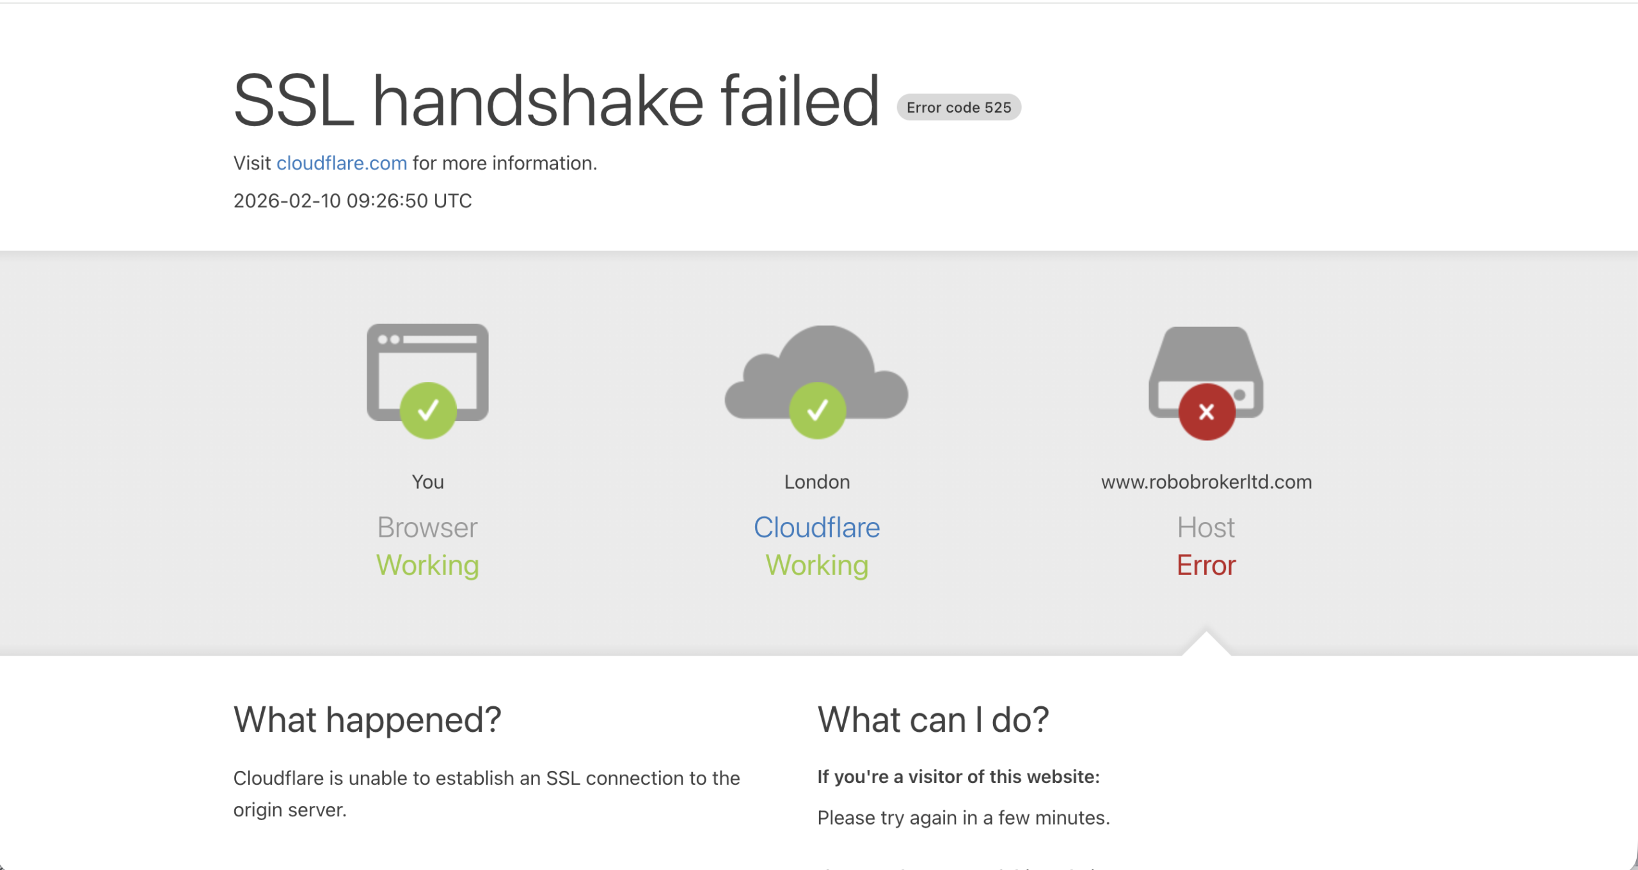1638x870 pixels.
Task: Click the London location label
Action: point(817,482)
